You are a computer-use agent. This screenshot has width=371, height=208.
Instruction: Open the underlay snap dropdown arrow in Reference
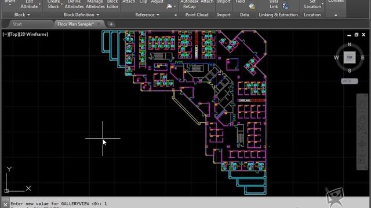click(174, 6)
